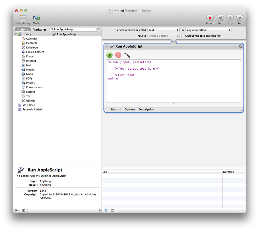Show the action's Description tab

tap(146, 109)
